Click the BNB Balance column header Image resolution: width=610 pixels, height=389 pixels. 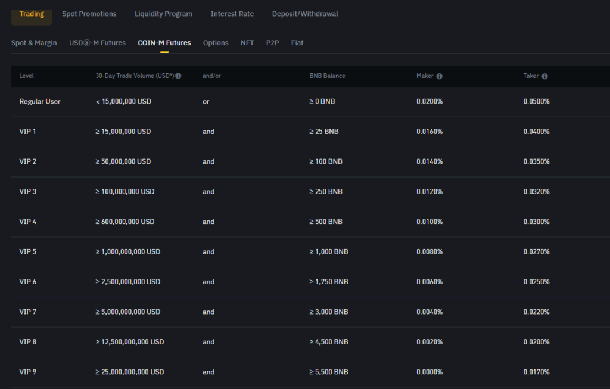click(x=327, y=76)
